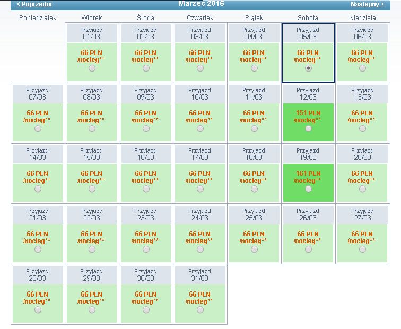Screen dimensions: 401x329
Task: Select arrival date 31/03 radio button
Action: (201, 310)
